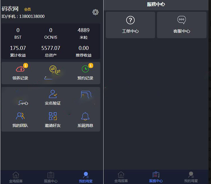Switch to 金鸡报喜 tab in right screen
The height and width of the screenshot is (184, 211).
pos(121,177)
